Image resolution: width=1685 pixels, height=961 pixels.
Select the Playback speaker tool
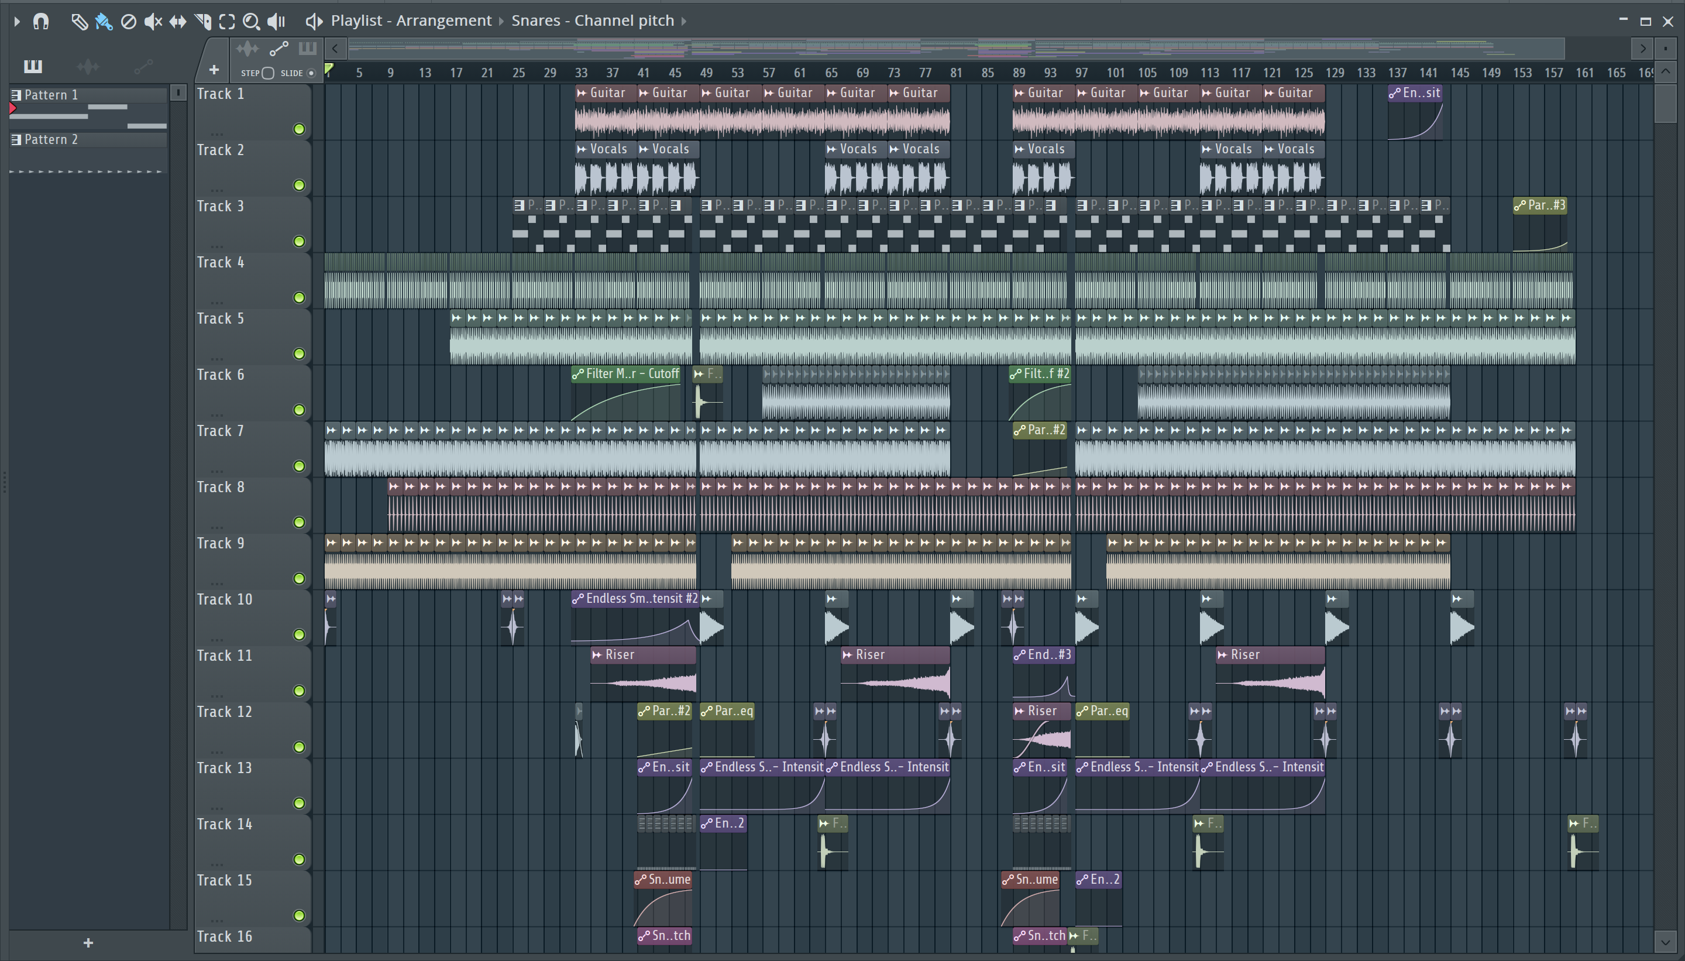tap(276, 22)
